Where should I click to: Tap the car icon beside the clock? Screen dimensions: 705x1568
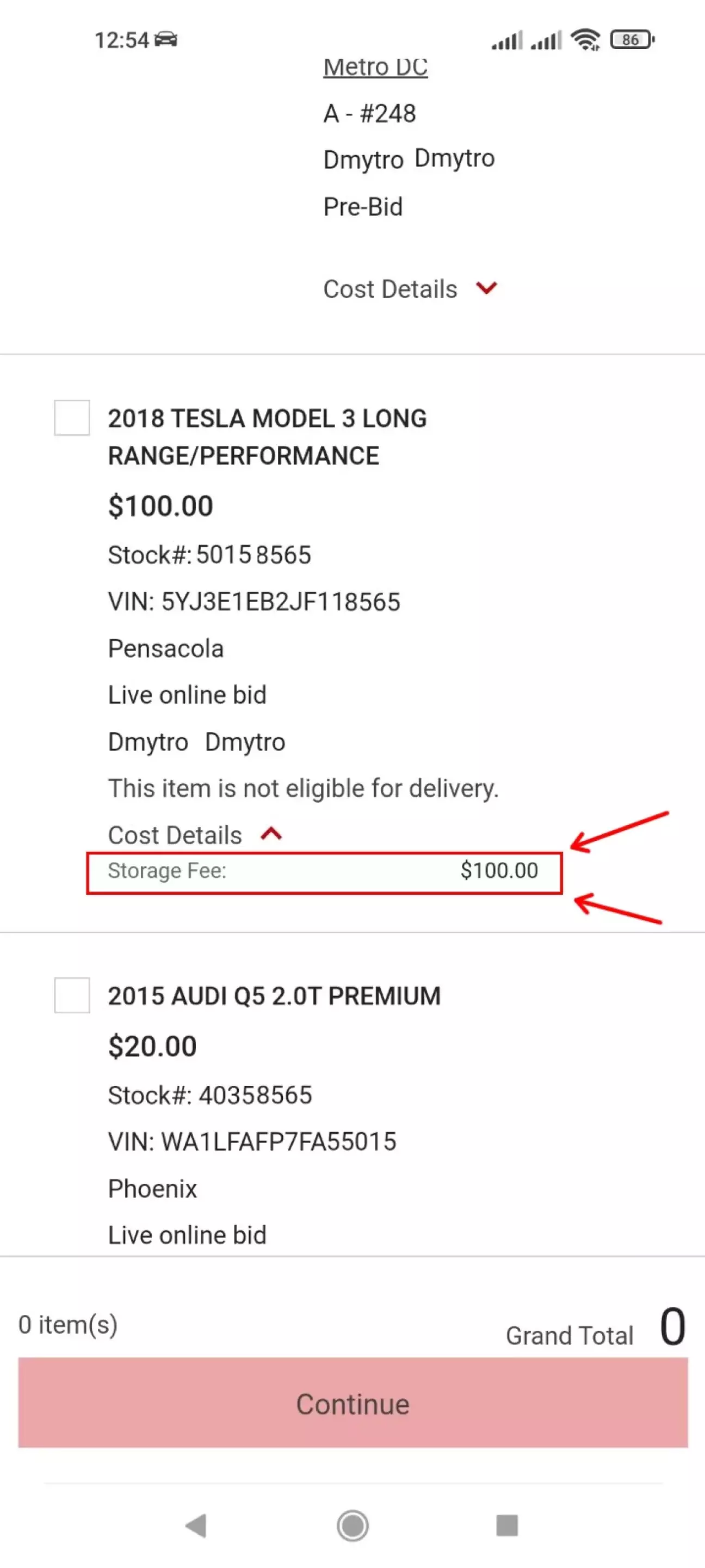(166, 40)
